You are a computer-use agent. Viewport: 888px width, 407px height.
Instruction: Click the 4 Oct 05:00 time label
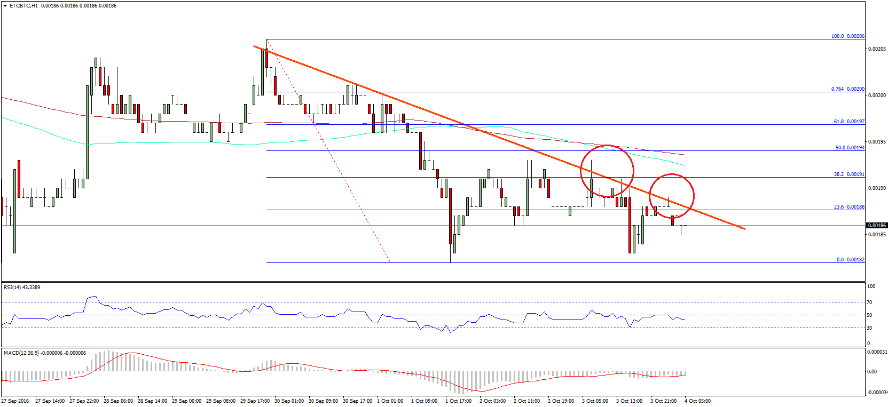(698, 401)
